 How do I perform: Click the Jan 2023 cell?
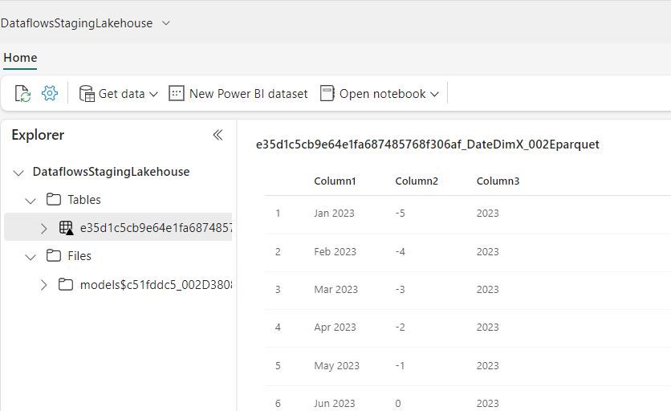334,214
